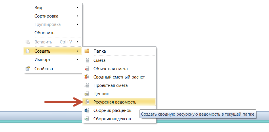The image size is (269, 132).
Task: Select the Создать menu item
Action: click(53, 51)
